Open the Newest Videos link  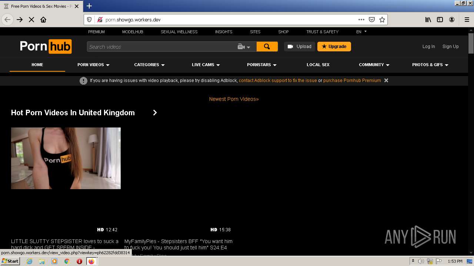234,99
